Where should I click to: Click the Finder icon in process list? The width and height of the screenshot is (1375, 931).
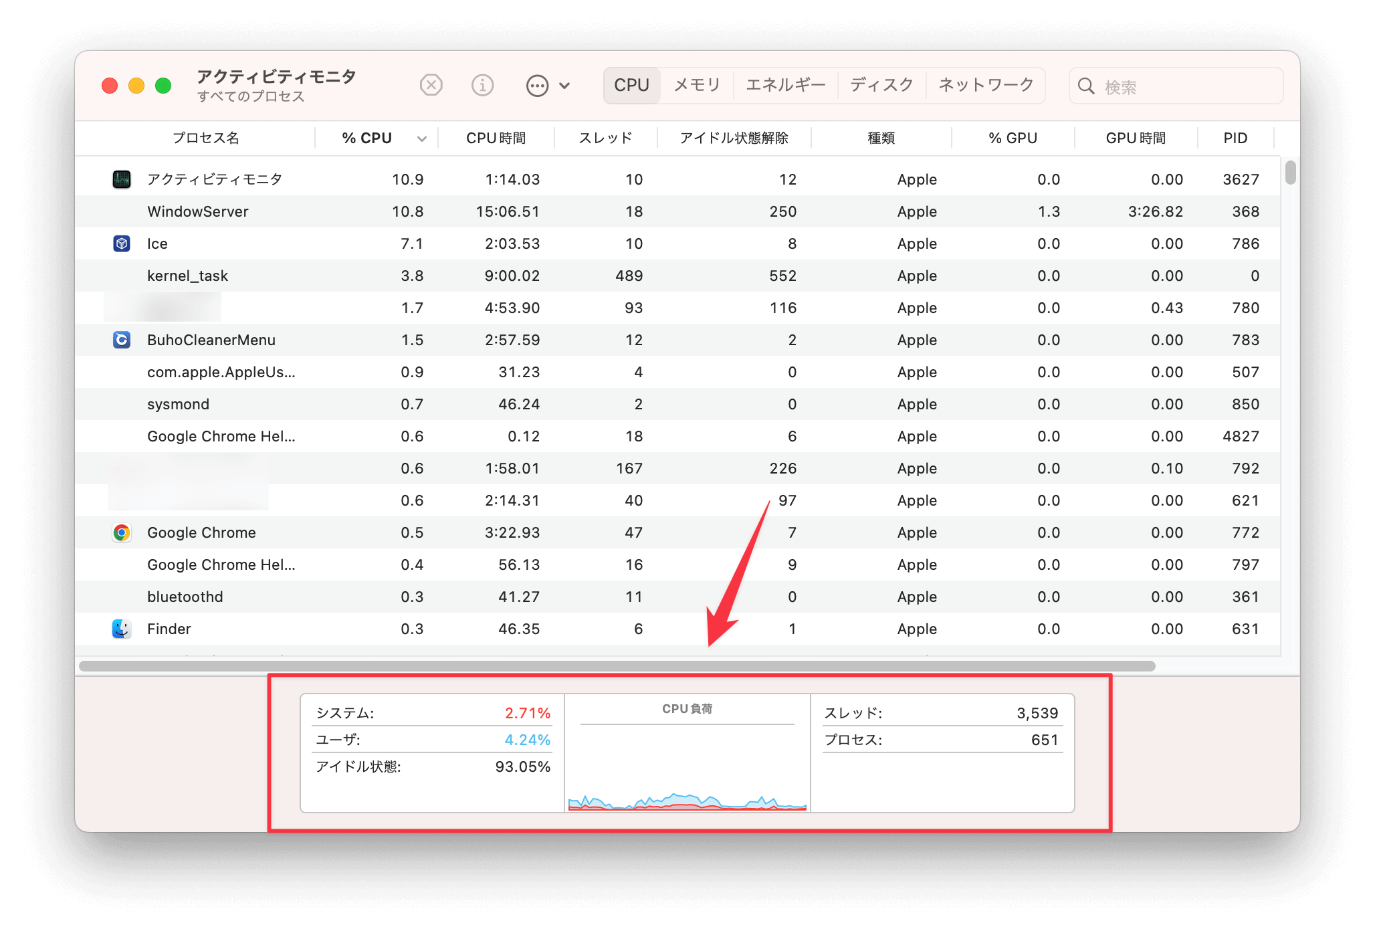click(122, 629)
